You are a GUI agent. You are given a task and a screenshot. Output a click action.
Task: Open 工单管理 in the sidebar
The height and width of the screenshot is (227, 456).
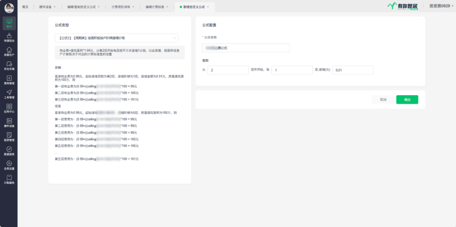pos(9,94)
